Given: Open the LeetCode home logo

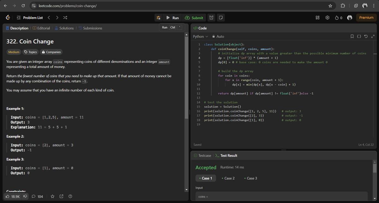Looking at the screenshot, I should pos(8,18).
